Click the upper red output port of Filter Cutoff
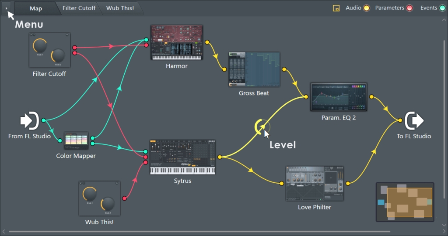 [x=74, y=48]
